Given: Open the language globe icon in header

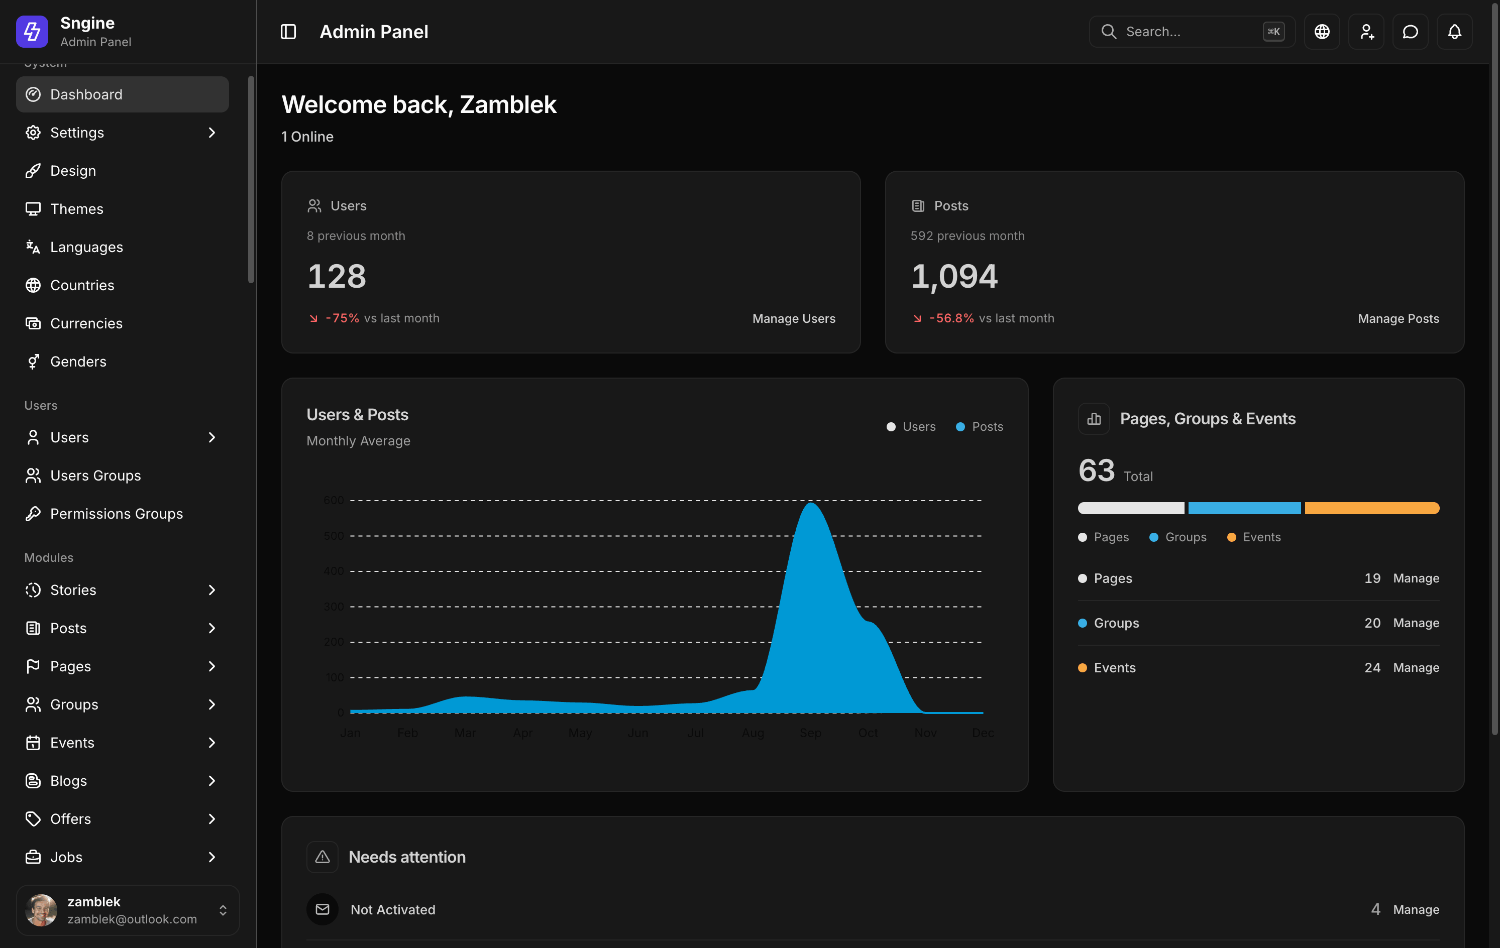Looking at the screenshot, I should click(x=1322, y=32).
